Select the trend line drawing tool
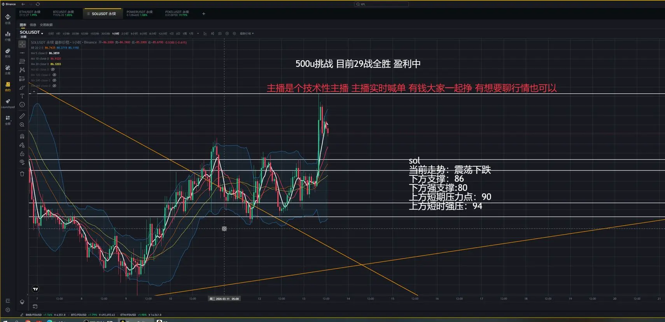 point(22,53)
